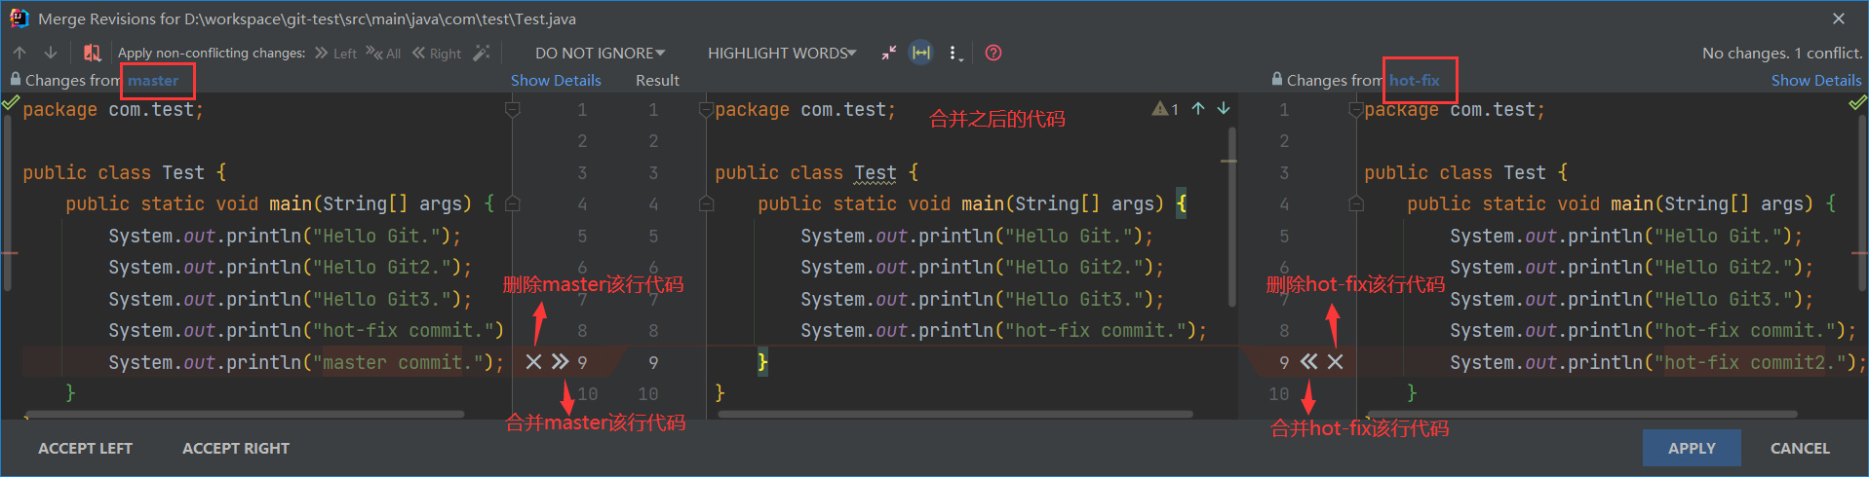Screen dimensions: 1869x477
Task: Ignore master change with X icon
Action: click(533, 362)
